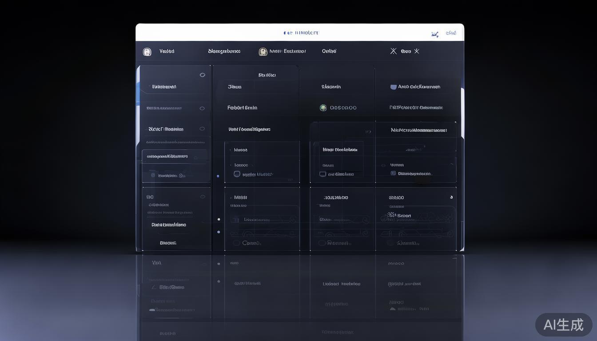The width and height of the screenshot is (597, 341).
Task: Open the Ouhre tab
Action: pos(329,52)
